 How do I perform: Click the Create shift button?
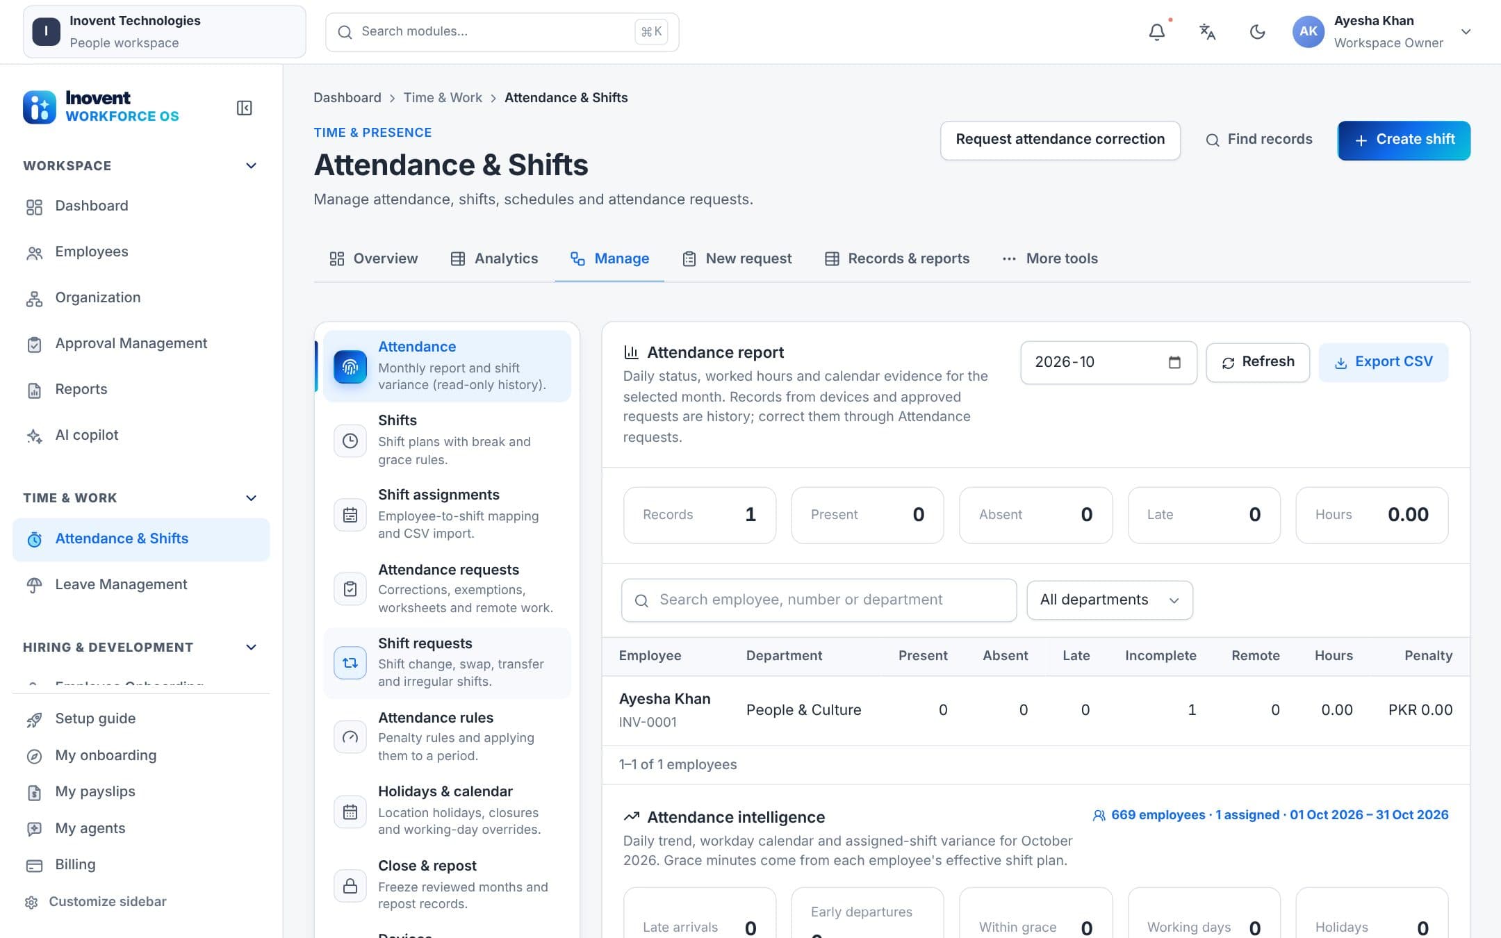(1404, 140)
